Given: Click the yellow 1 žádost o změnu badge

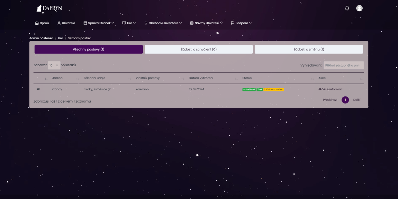Looking at the screenshot, I should click(x=274, y=90).
